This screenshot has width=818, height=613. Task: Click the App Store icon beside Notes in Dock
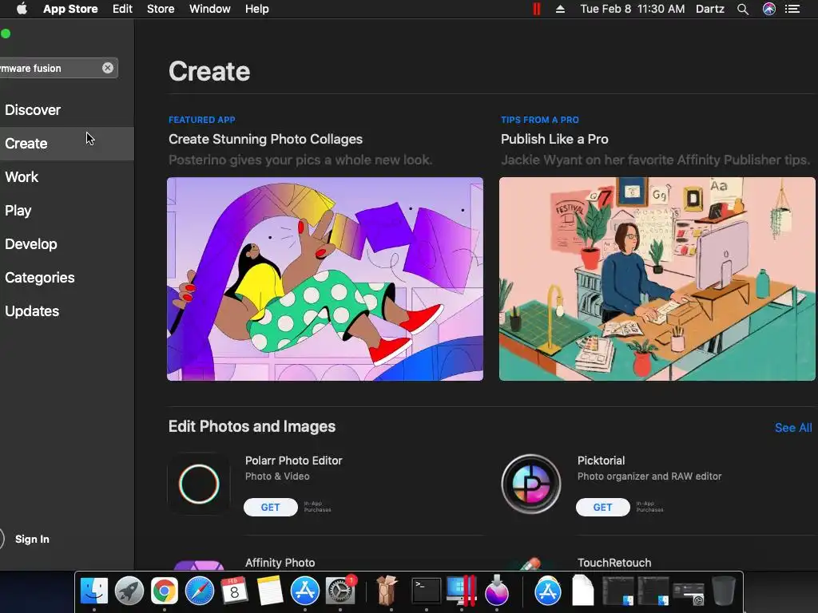tap(304, 591)
